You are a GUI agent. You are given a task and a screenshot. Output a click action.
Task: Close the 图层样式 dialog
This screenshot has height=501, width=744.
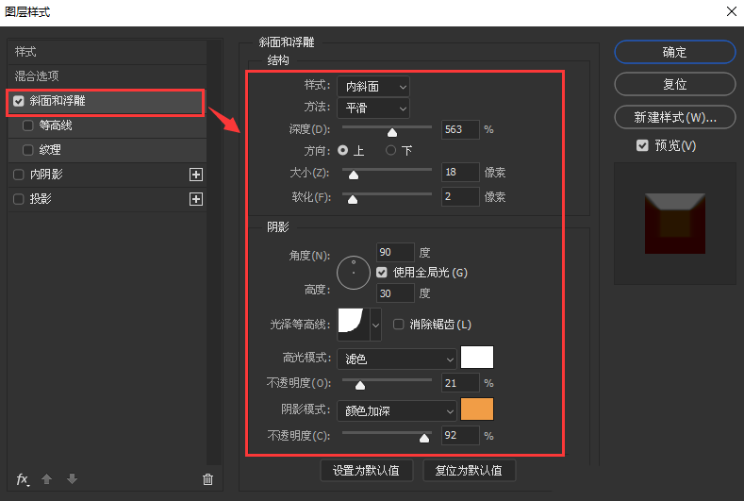[x=731, y=11]
